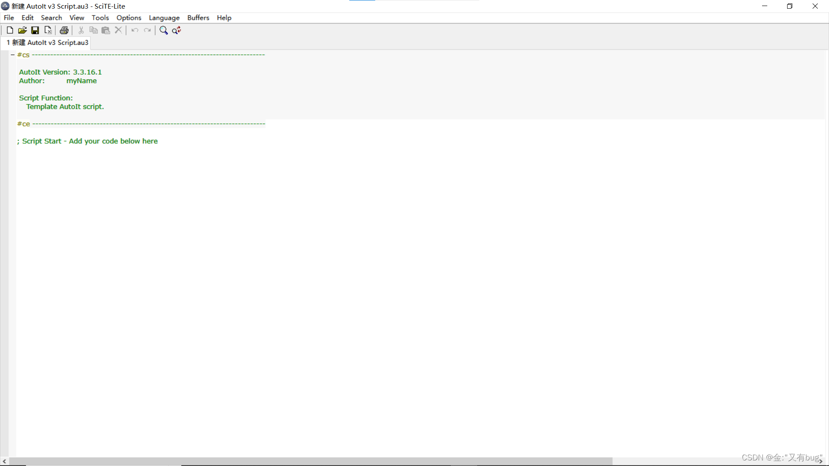Click the Cut scissors icon
Image resolution: width=829 pixels, height=466 pixels.
click(81, 30)
